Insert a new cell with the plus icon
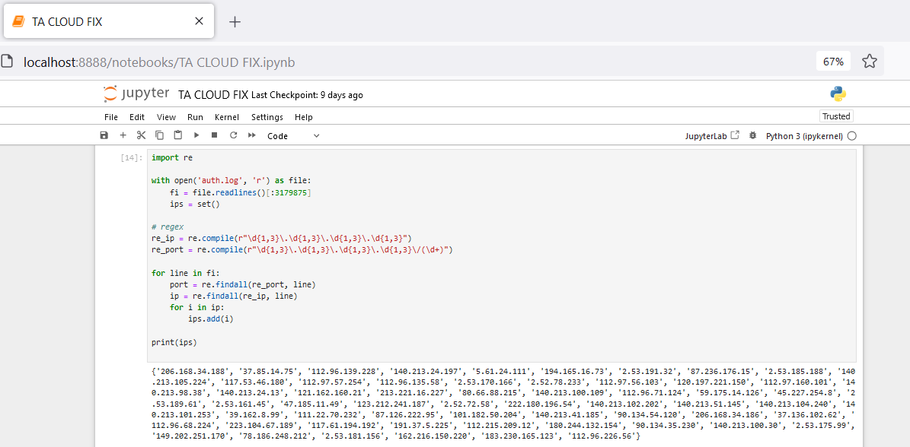The height and width of the screenshot is (447, 910). click(x=123, y=135)
